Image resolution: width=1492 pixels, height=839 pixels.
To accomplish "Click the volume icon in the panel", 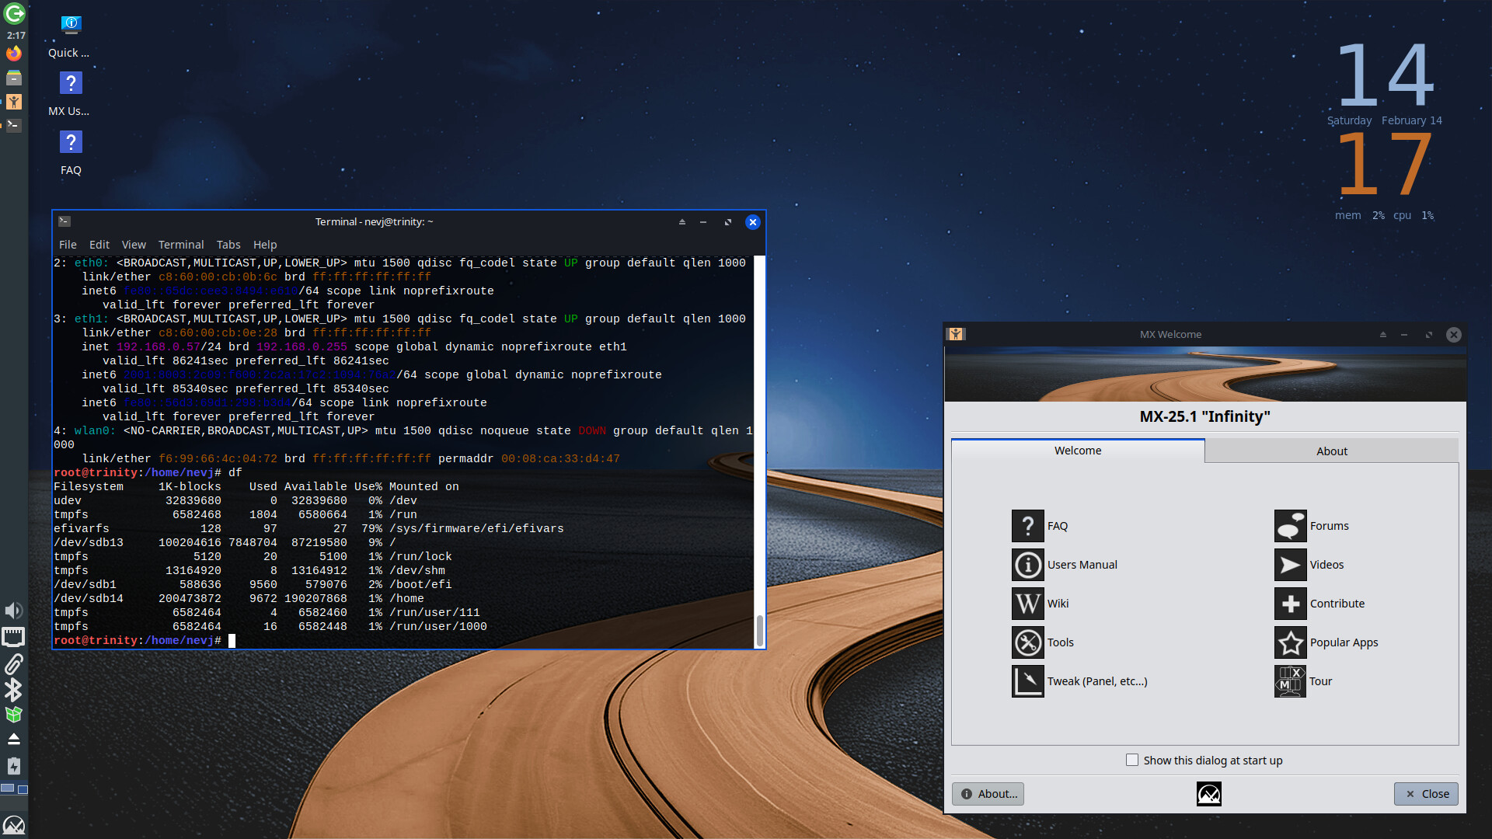I will [13, 610].
